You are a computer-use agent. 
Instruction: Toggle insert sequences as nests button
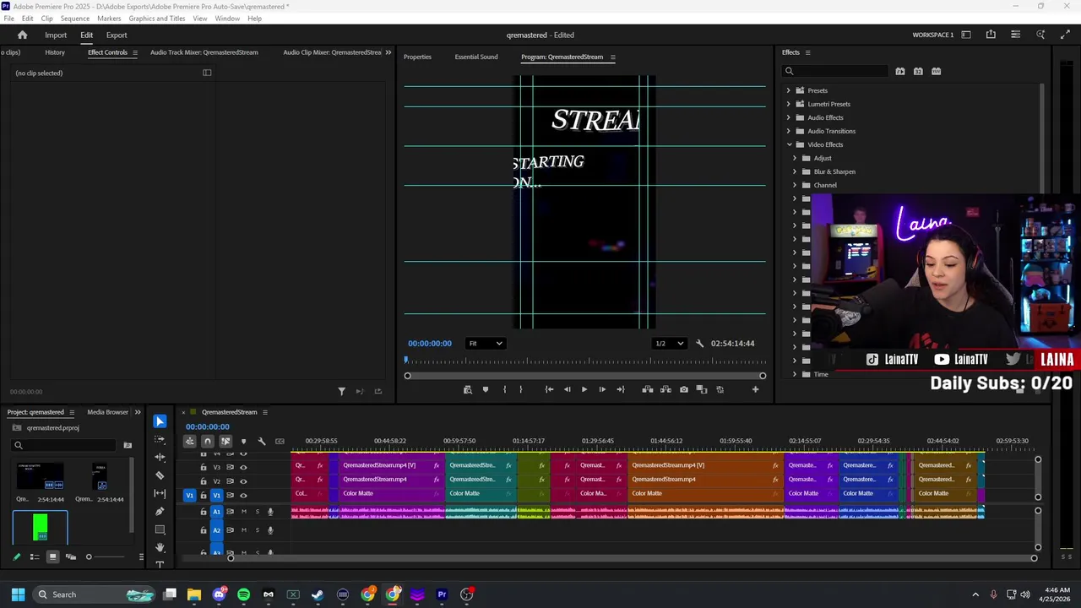pos(189,441)
